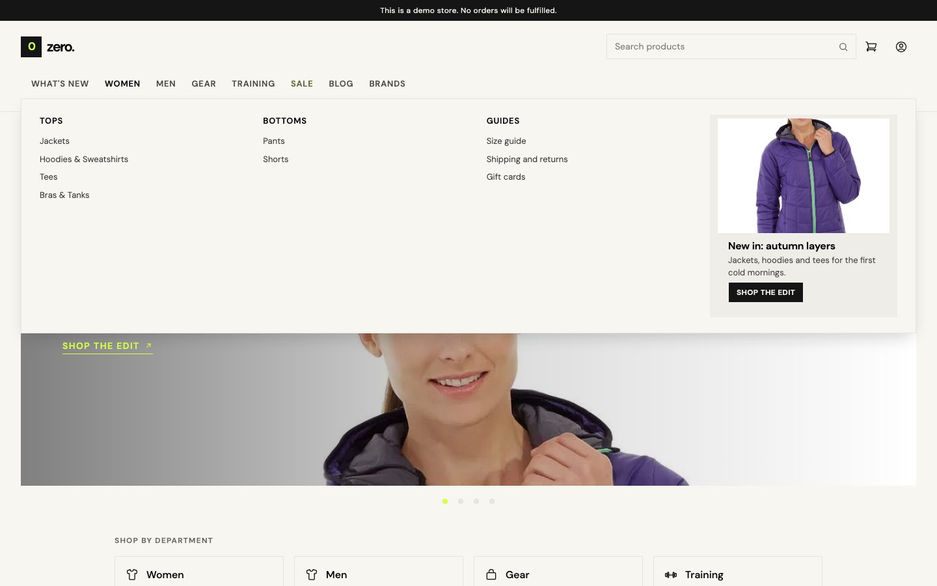Select the Tees link
The image size is (937, 586).
click(49, 176)
